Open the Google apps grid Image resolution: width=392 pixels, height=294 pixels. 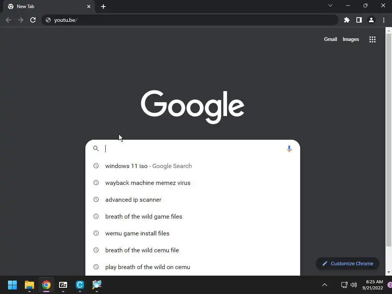click(372, 39)
